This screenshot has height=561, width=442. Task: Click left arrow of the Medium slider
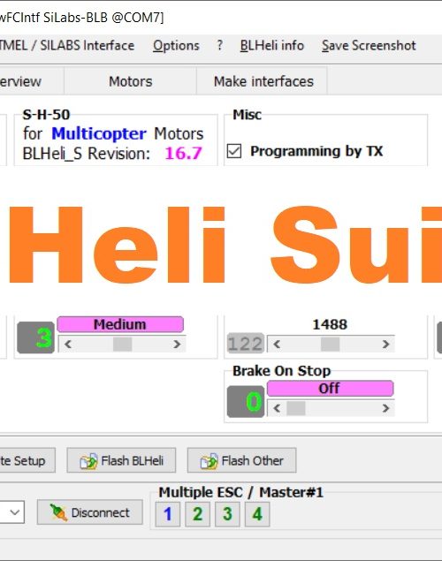(68, 345)
